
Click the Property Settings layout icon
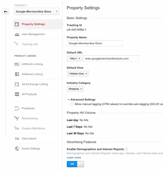pos(17,24)
